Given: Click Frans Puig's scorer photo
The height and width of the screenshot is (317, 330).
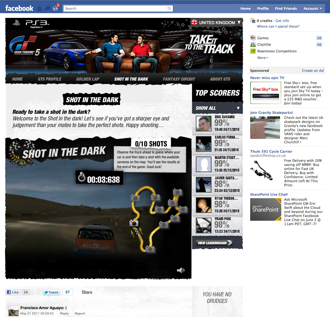Looking at the screenshot, I should tap(204, 225).
